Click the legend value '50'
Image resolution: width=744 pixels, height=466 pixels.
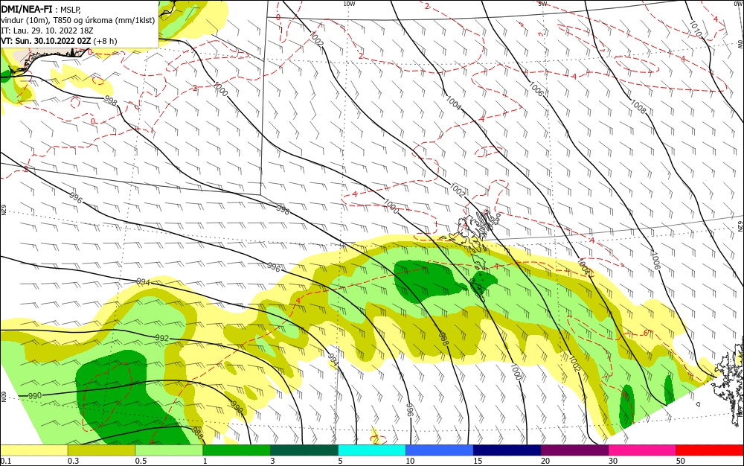point(681,461)
